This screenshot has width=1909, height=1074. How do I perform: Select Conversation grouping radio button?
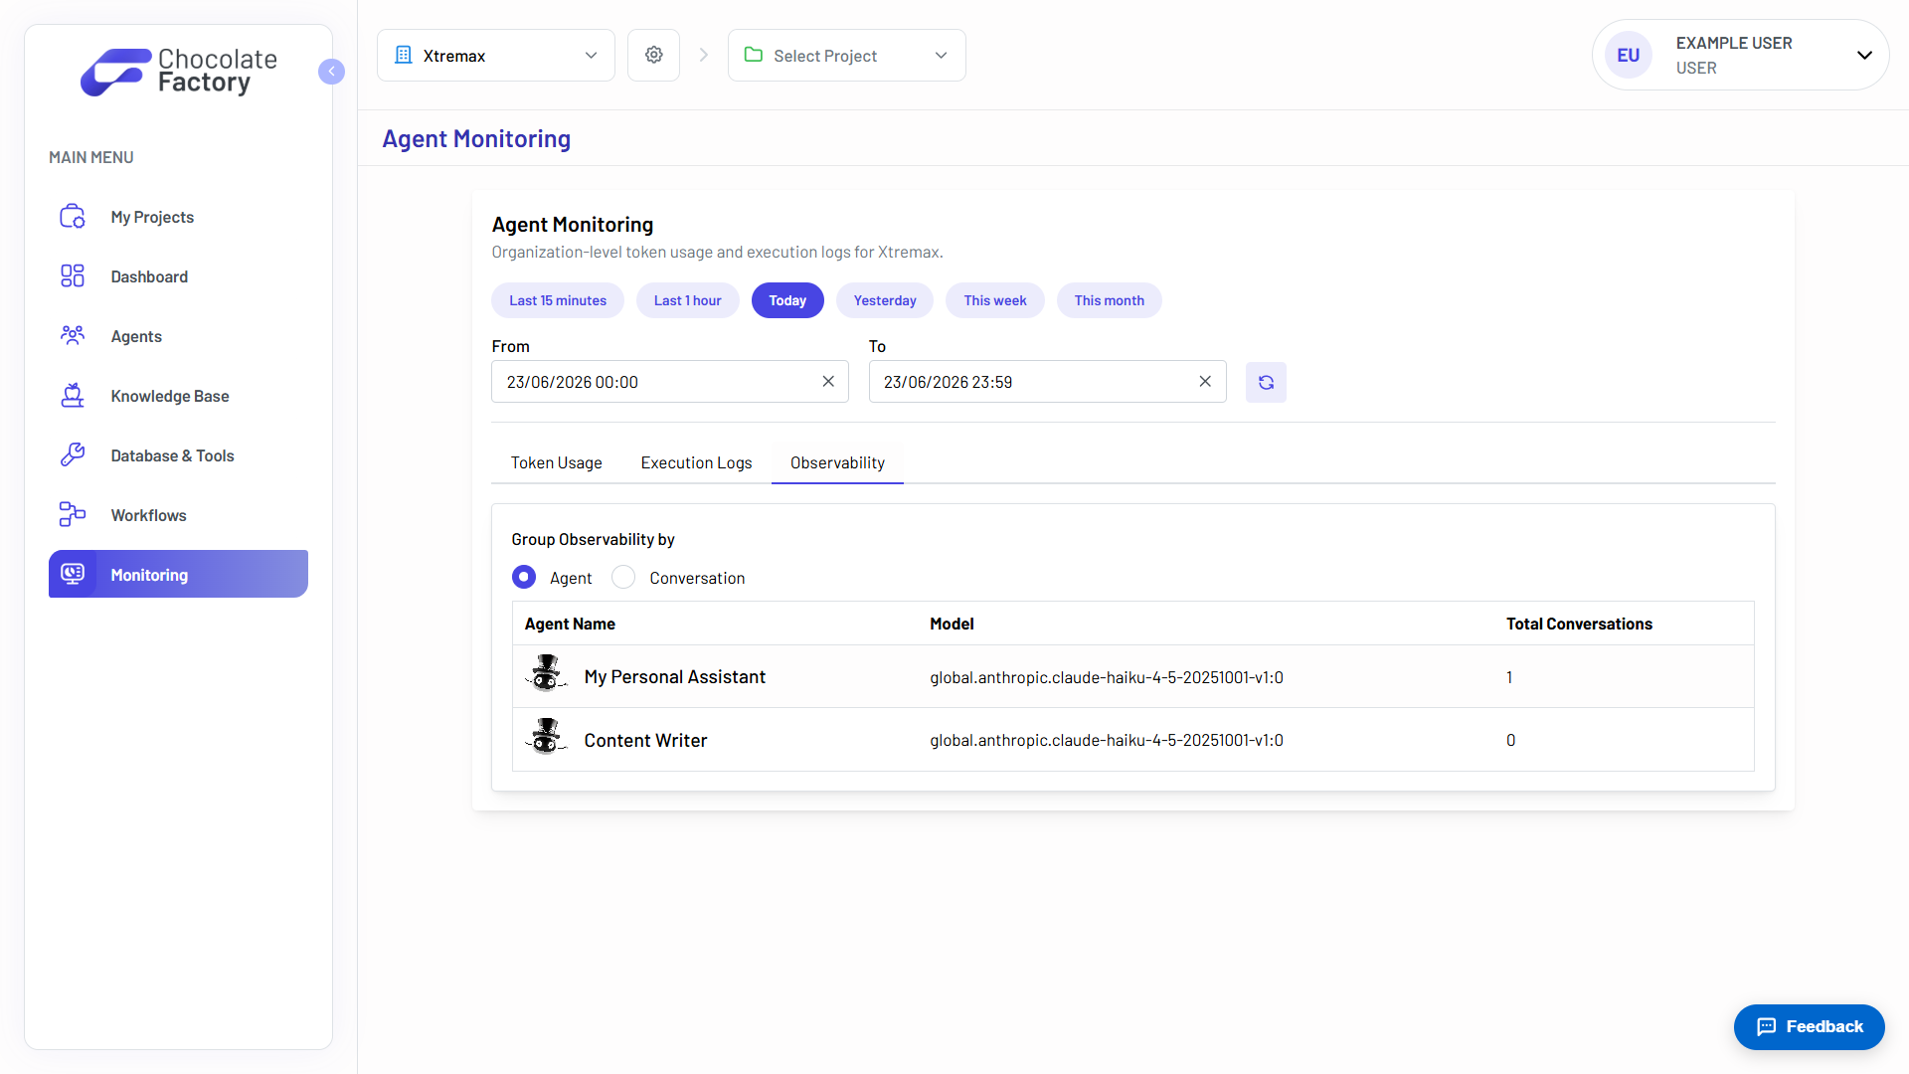pos(623,577)
